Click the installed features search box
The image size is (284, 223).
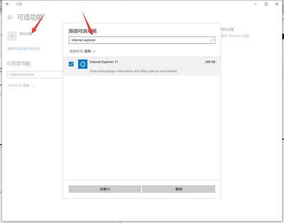point(36,74)
